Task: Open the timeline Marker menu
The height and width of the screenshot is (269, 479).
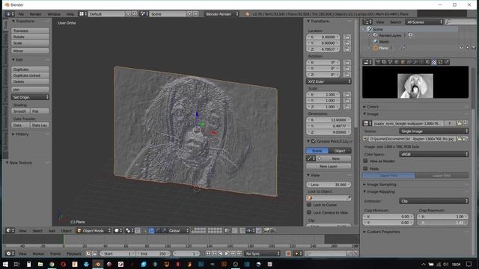Action: 38,254
